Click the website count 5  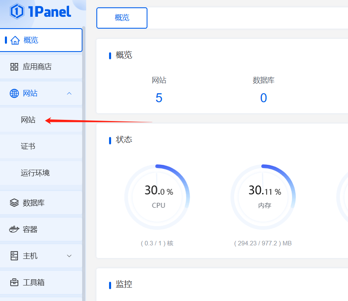tap(159, 98)
